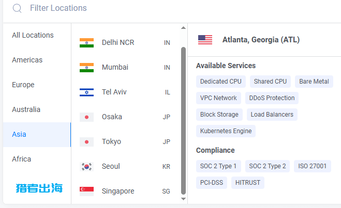This screenshot has height=208, width=341.
Task: Click the Dedicated CPU service tag
Action: pos(221,82)
